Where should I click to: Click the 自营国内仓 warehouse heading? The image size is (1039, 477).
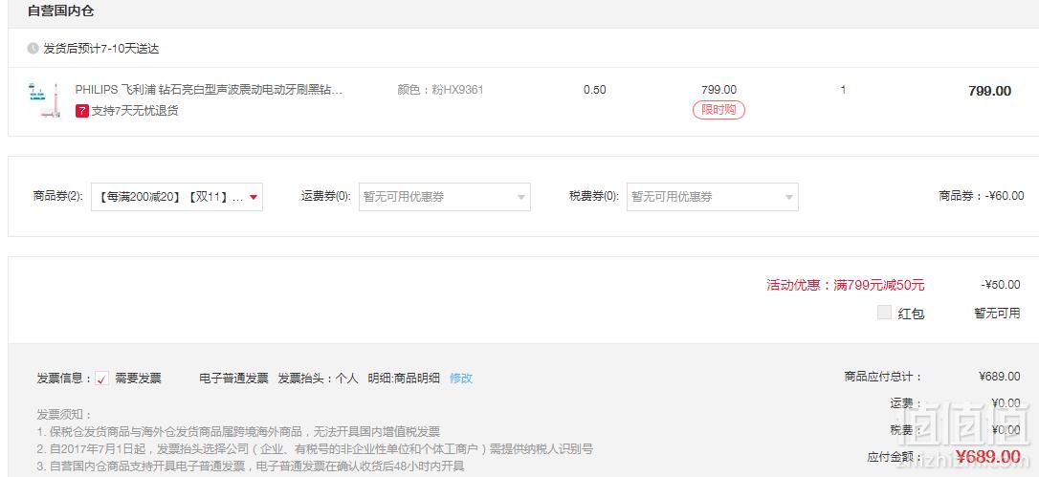click(61, 11)
